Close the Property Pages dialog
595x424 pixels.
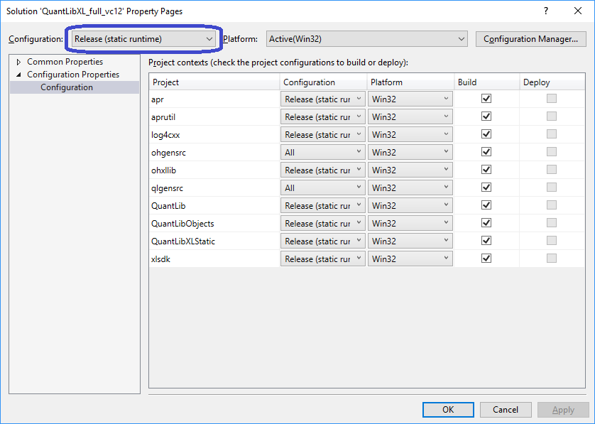(578, 11)
